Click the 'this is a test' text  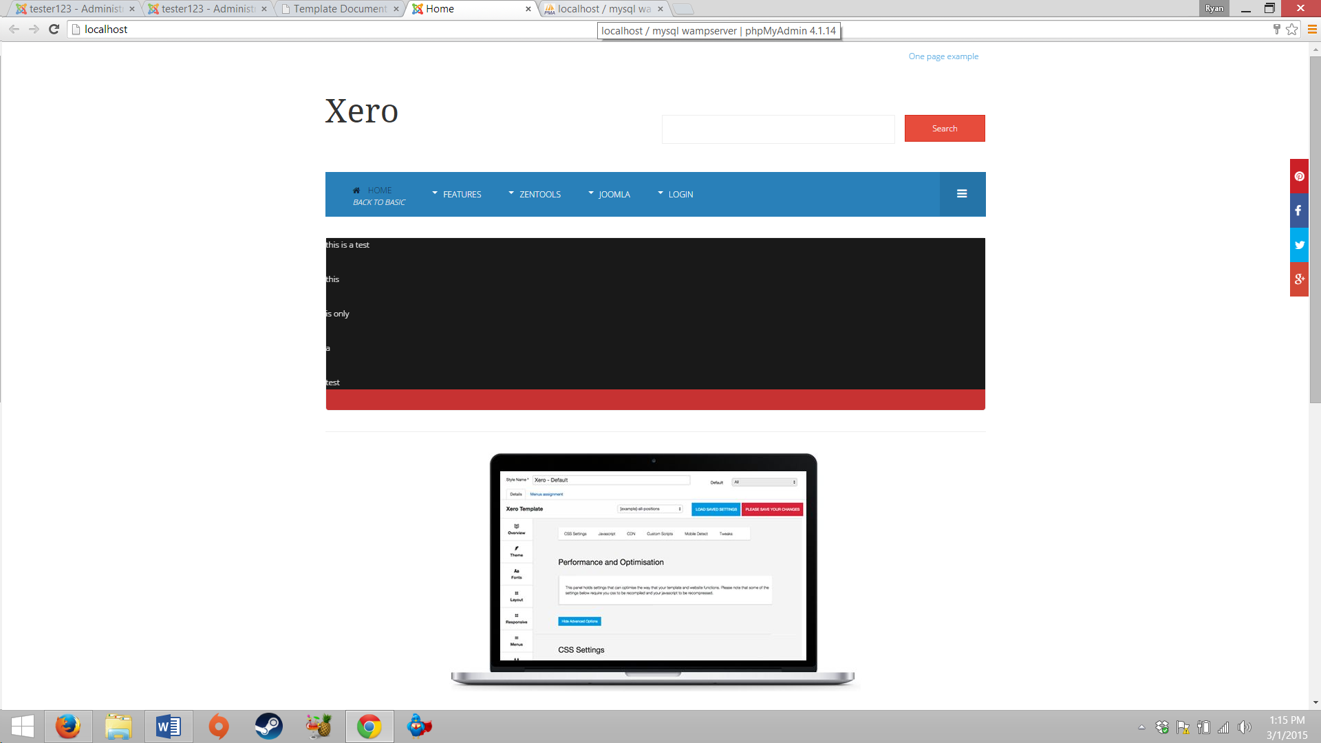(x=347, y=245)
